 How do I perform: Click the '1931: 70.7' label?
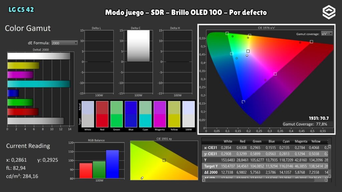click(x=319, y=118)
